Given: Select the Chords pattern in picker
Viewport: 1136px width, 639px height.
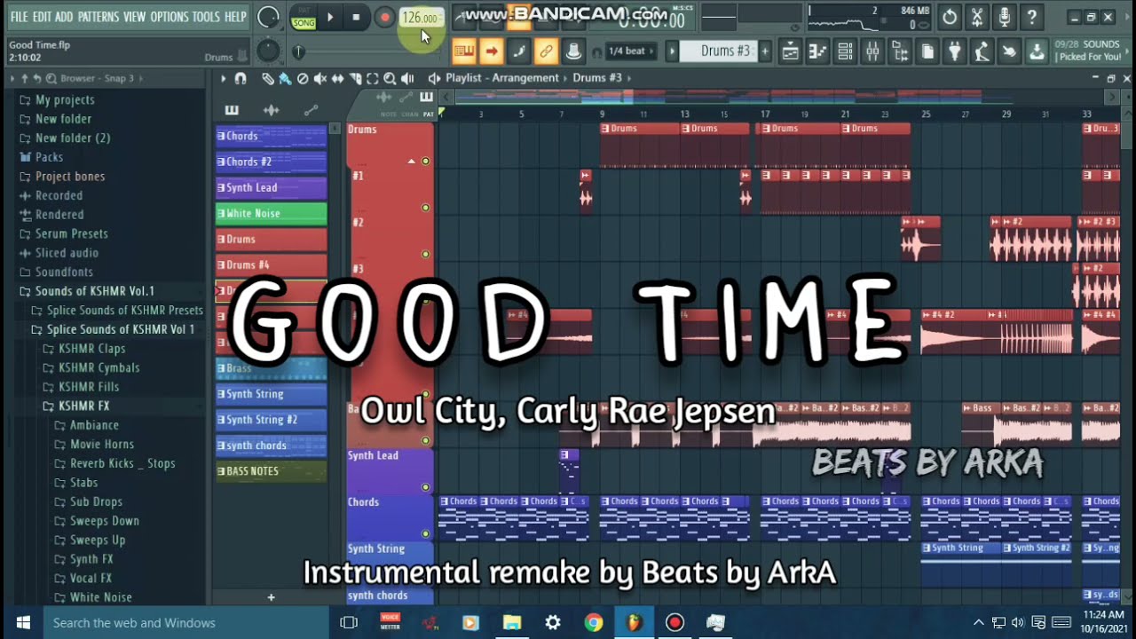Looking at the screenshot, I should tap(271, 136).
